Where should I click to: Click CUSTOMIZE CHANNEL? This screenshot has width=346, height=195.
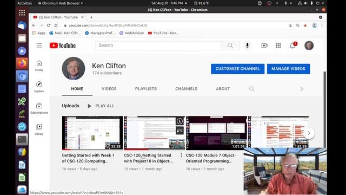[237, 69]
